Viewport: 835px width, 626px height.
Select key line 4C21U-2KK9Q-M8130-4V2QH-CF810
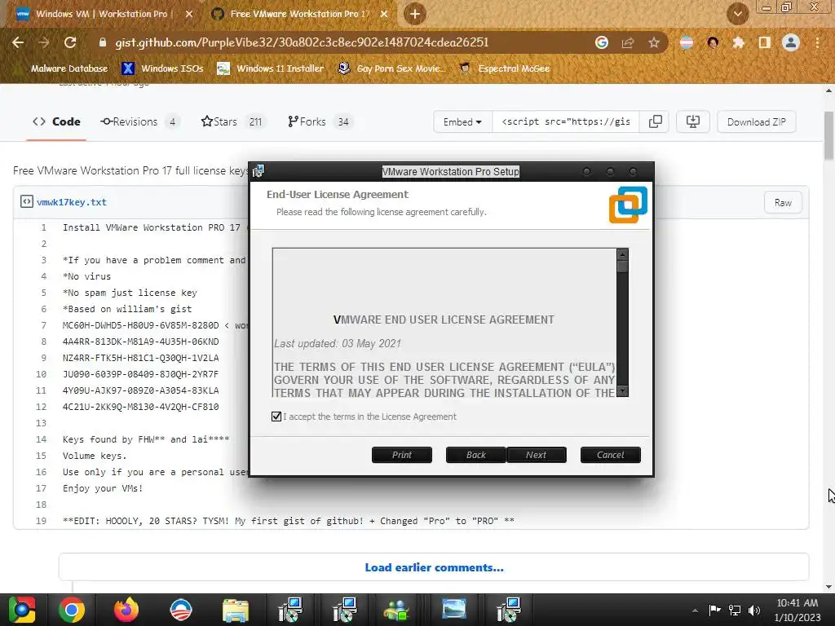(140, 407)
